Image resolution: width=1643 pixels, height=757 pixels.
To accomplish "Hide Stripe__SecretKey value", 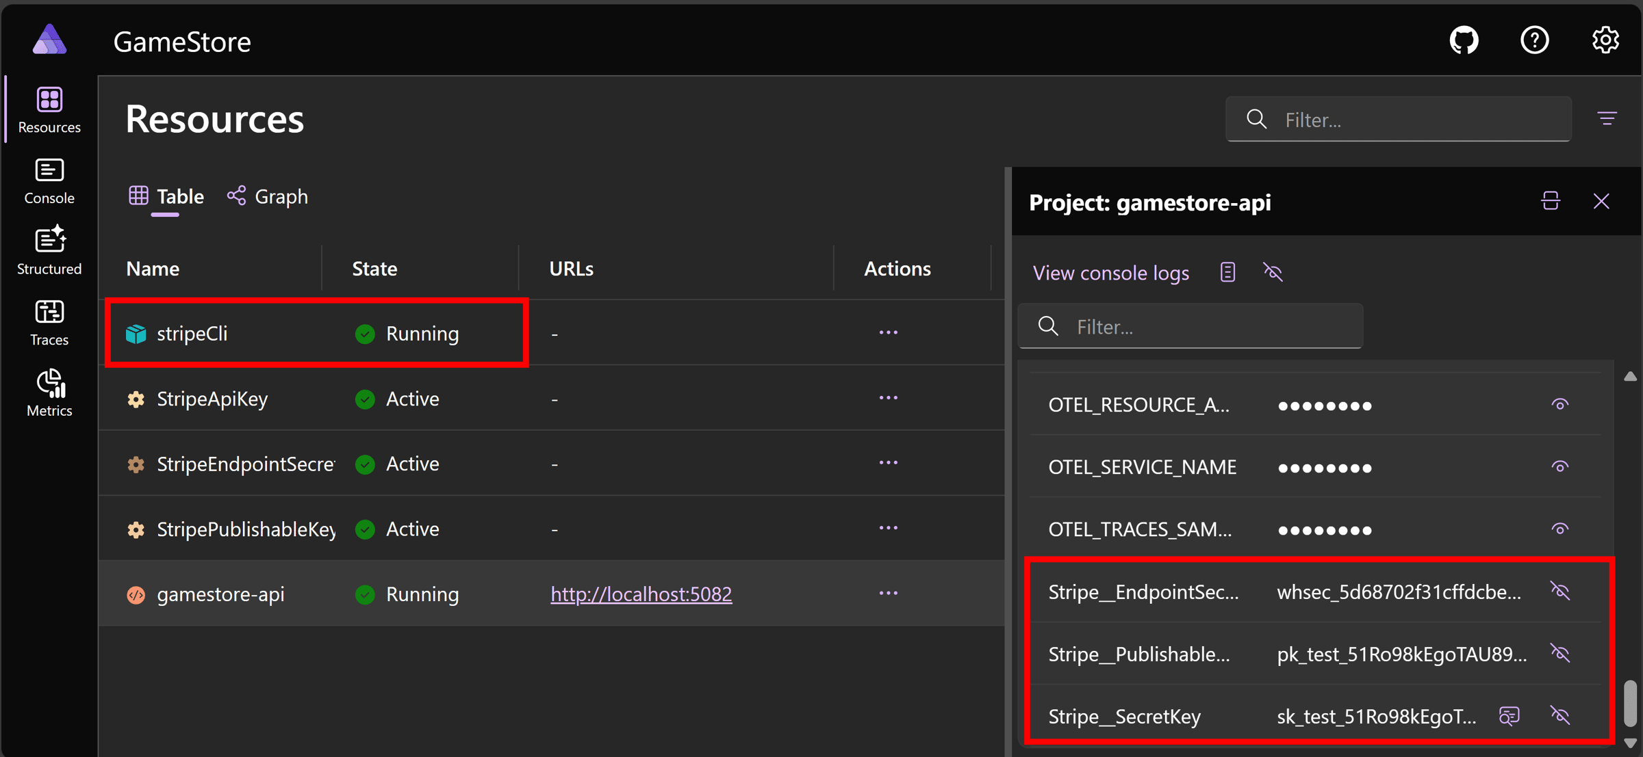I will click(1559, 715).
